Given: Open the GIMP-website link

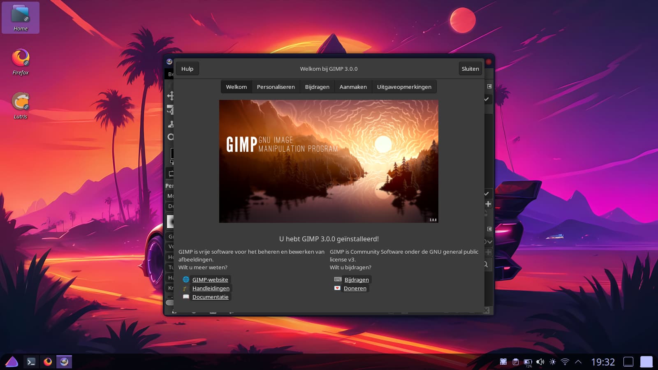Looking at the screenshot, I should (x=210, y=280).
